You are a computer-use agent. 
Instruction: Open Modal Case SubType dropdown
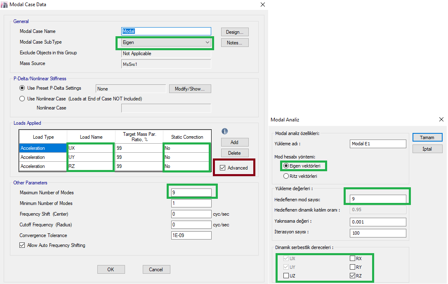[207, 42]
